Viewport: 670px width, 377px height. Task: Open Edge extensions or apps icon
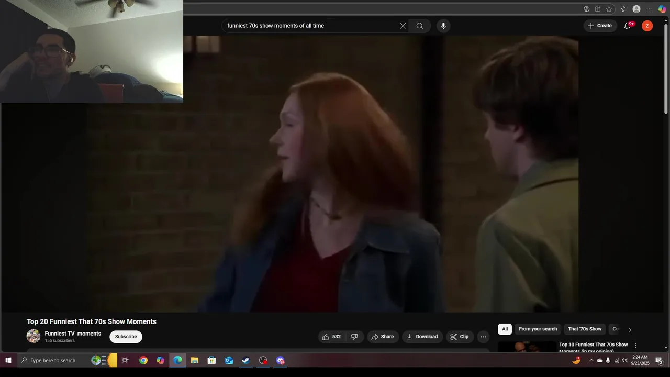click(598, 9)
